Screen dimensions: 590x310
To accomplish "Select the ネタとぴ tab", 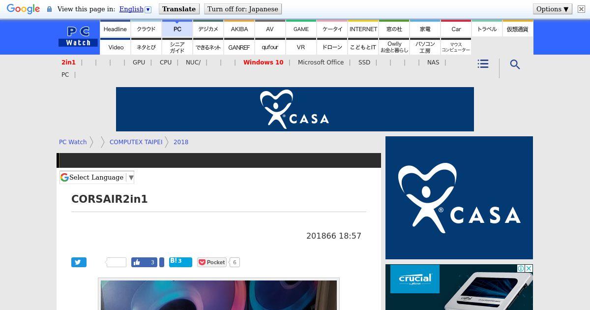I will 146,47.
